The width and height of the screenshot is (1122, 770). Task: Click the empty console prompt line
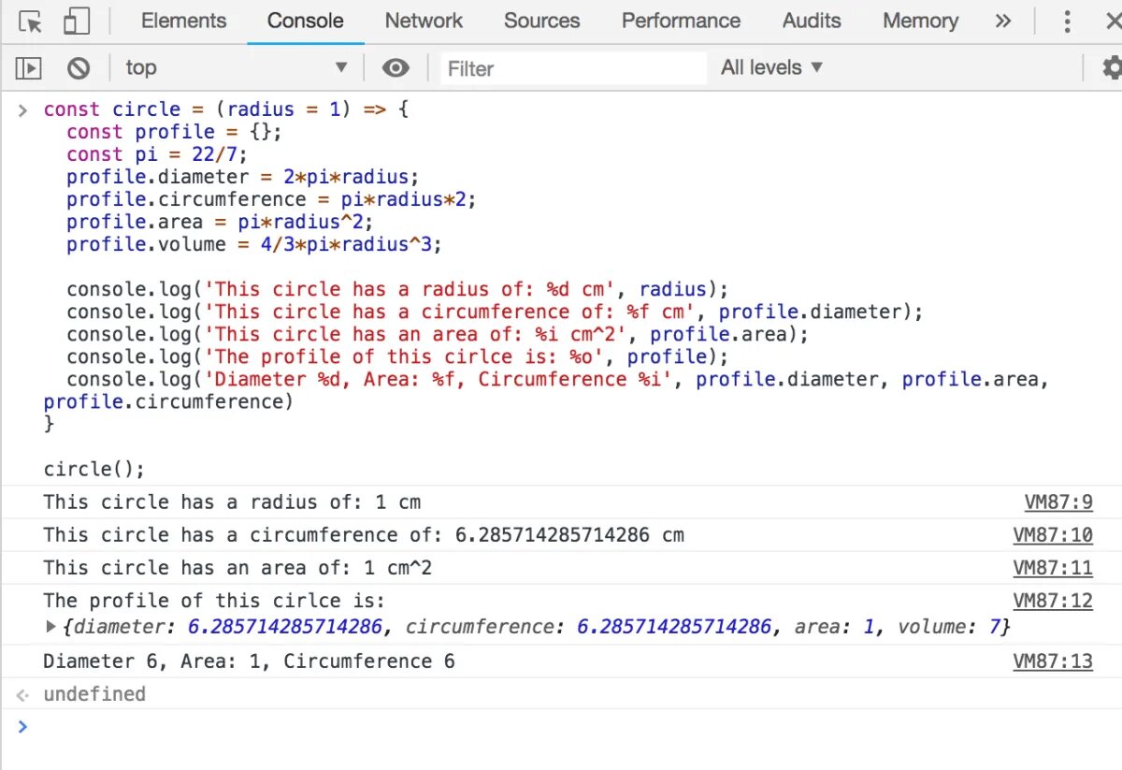click(x=561, y=727)
